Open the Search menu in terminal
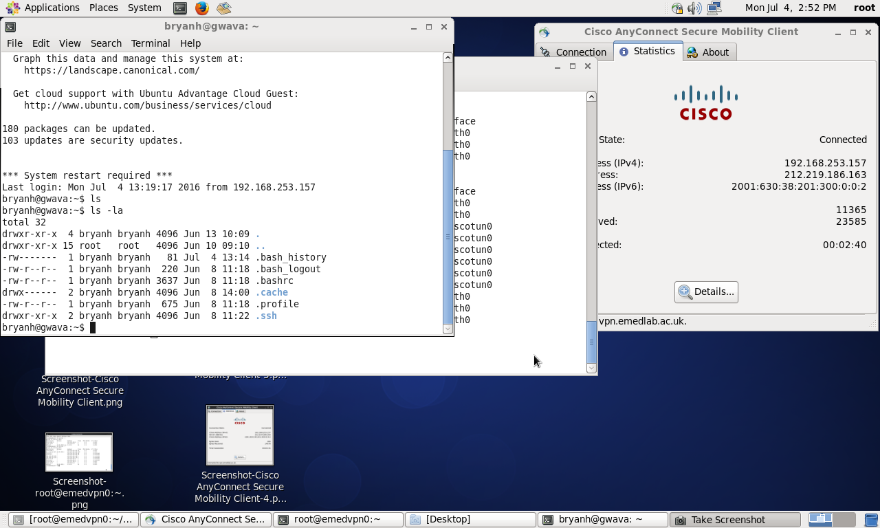The image size is (880, 528). pos(106,43)
